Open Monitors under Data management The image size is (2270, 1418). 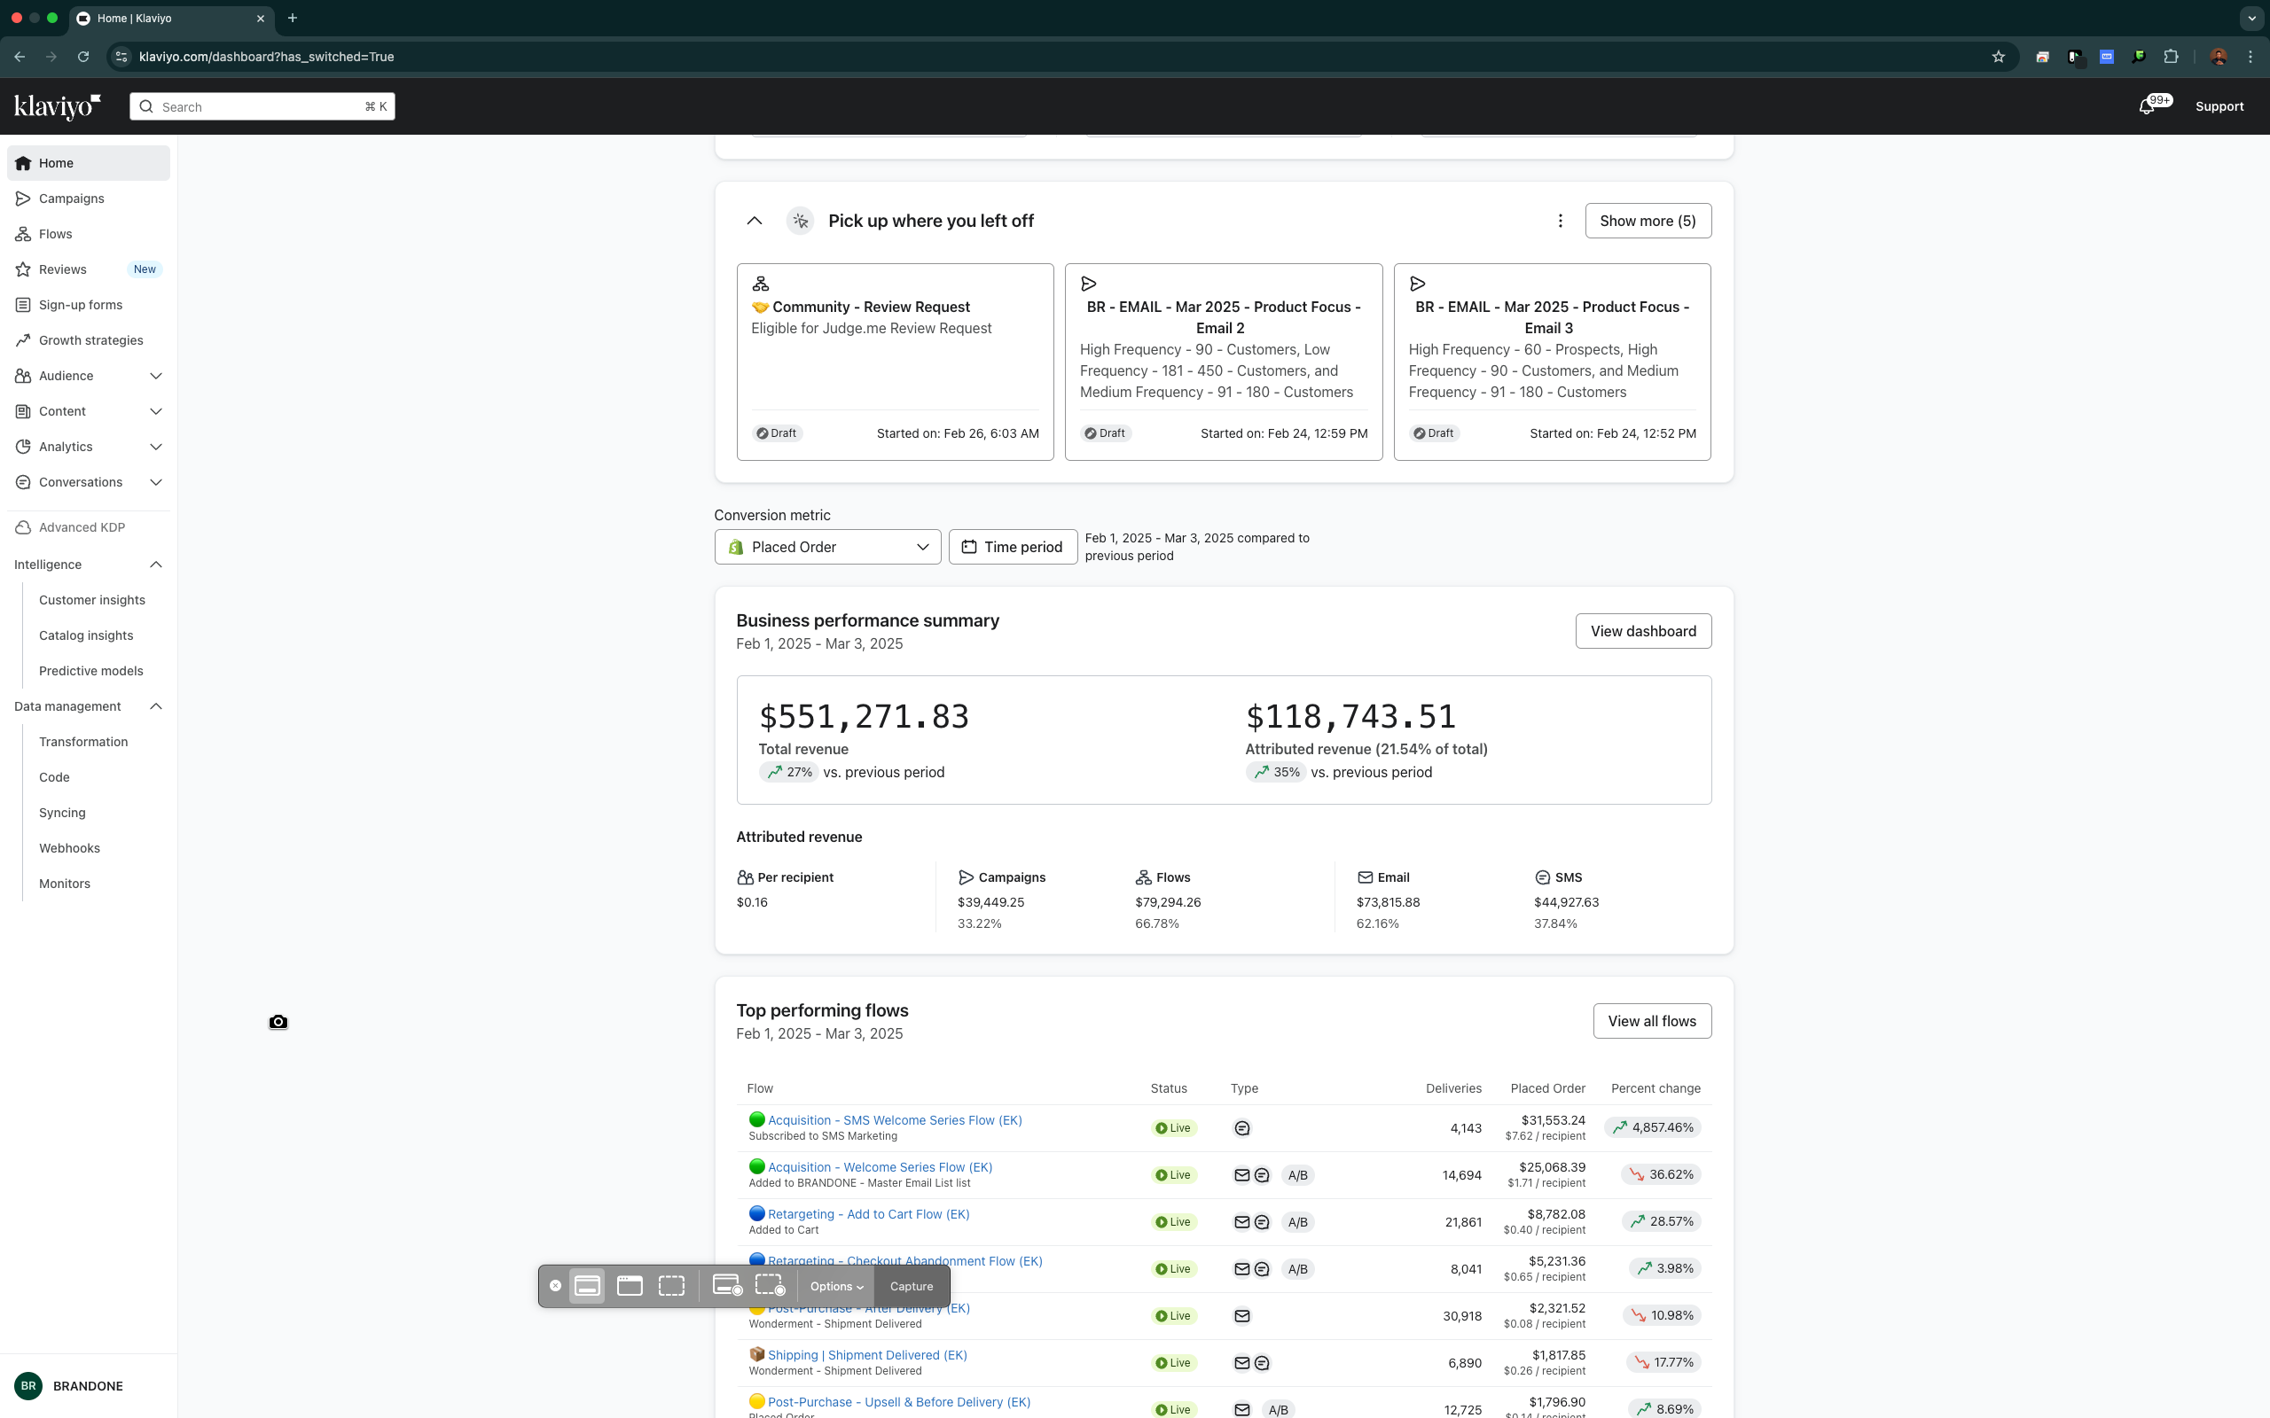(x=65, y=884)
